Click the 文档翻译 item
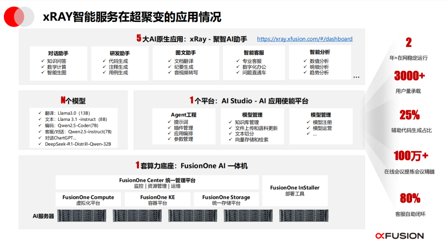This screenshot has height=251, width=448. click(184, 61)
